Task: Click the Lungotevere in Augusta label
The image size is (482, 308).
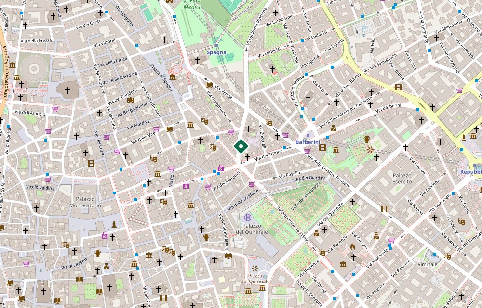Action: pos(5,72)
